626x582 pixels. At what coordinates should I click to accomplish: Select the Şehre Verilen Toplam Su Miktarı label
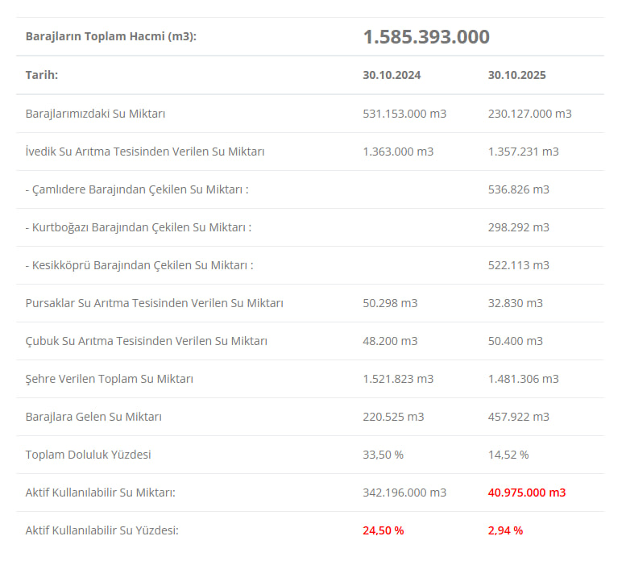109,379
